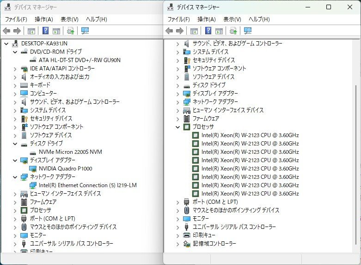Open 操作(A) menu in right window
The image size is (361, 265).
pos(207,19)
